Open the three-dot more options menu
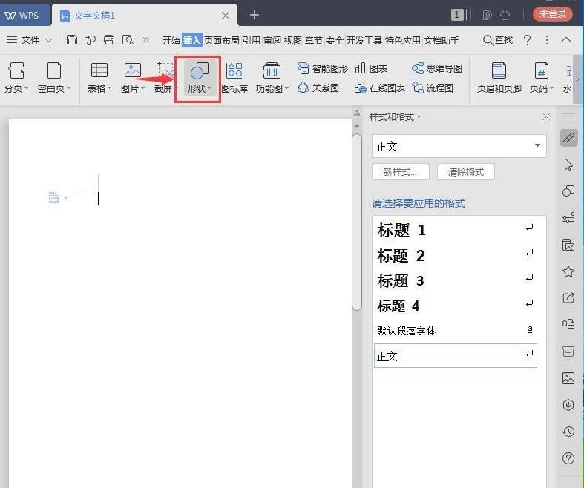Image resolution: width=584 pixels, height=488 pixels. coord(546,40)
